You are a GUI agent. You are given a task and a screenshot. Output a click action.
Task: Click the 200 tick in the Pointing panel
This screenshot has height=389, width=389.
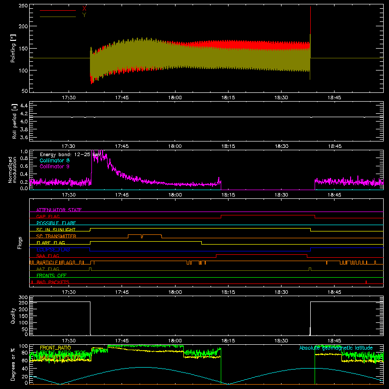[23, 26]
